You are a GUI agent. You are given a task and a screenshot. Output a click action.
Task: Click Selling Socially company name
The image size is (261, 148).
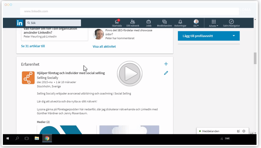coord(48,78)
